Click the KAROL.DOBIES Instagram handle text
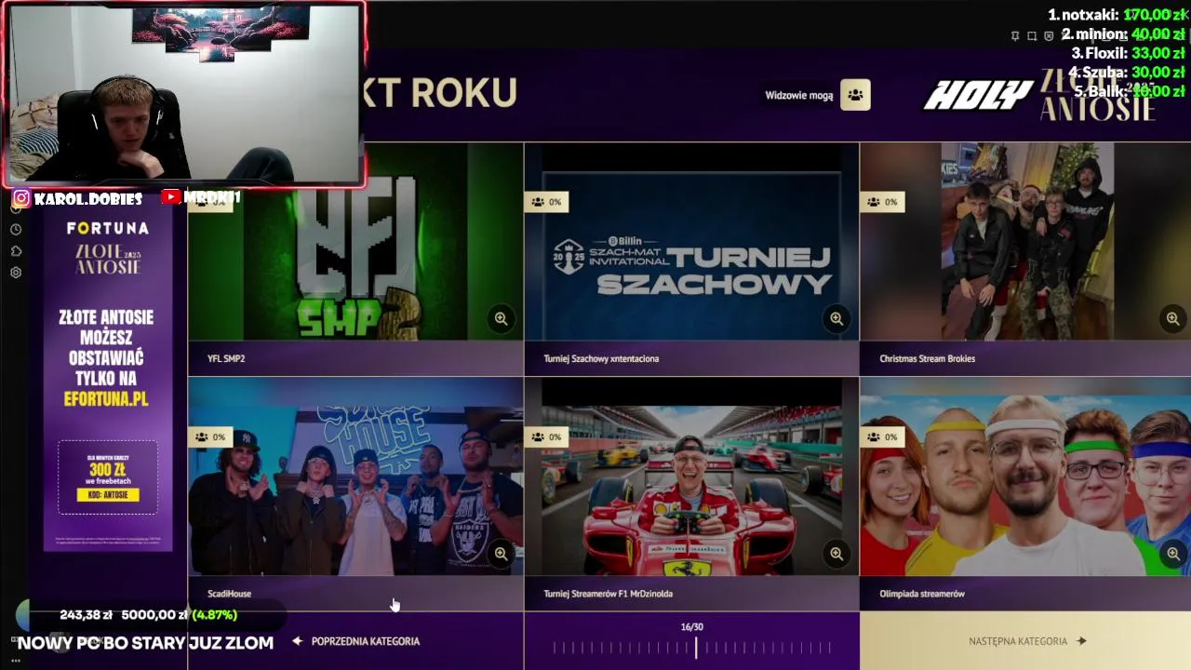The image size is (1191, 670). tap(88, 198)
